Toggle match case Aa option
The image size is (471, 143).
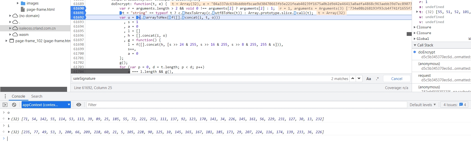pyautogui.click(x=369, y=79)
